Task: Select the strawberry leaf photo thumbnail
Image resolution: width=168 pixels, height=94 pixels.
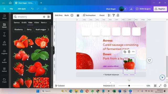Action: (40, 55)
